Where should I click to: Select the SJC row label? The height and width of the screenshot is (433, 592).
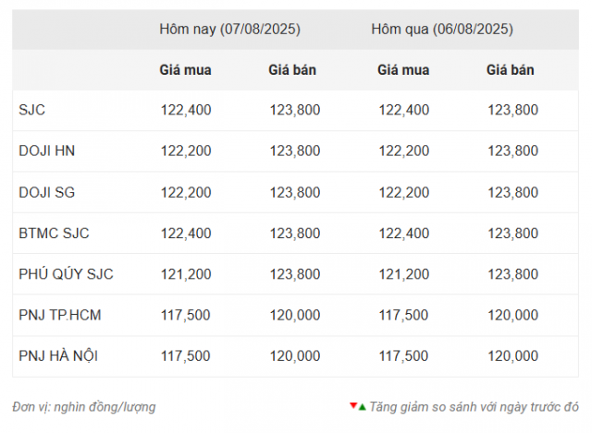[32, 110]
